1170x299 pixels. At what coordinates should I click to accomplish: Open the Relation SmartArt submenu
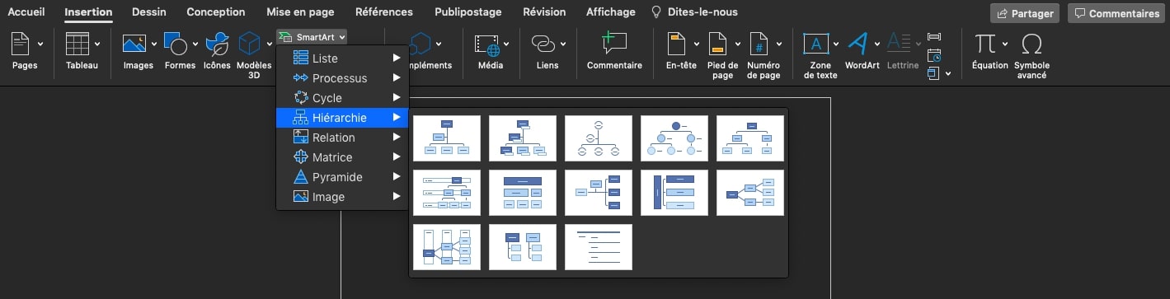(342, 138)
